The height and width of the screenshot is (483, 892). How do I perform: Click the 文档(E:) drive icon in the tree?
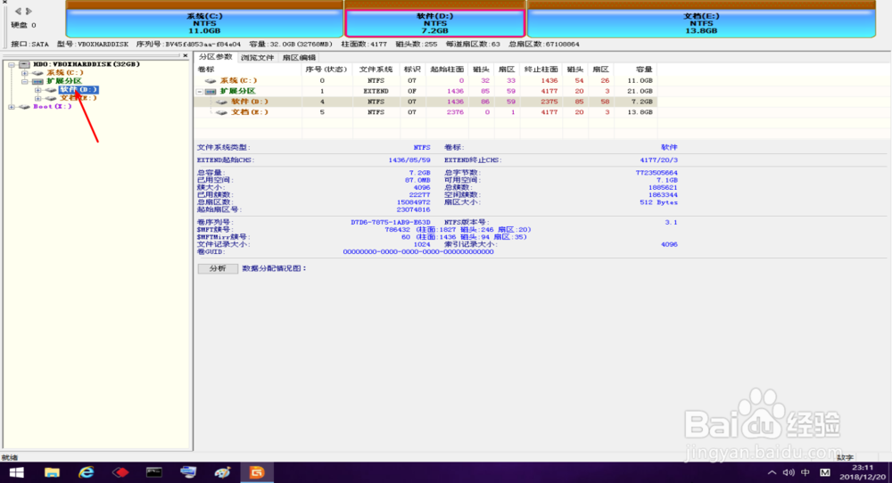(51, 98)
